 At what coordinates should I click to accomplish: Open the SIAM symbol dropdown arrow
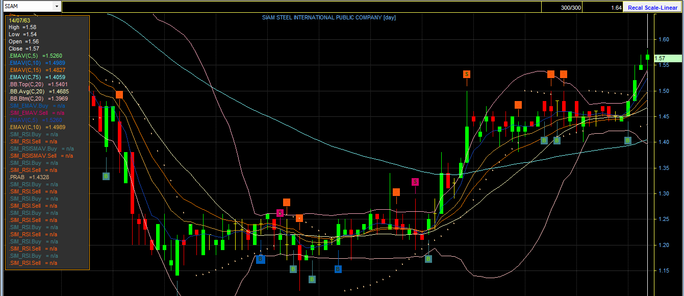tap(57, 7)
